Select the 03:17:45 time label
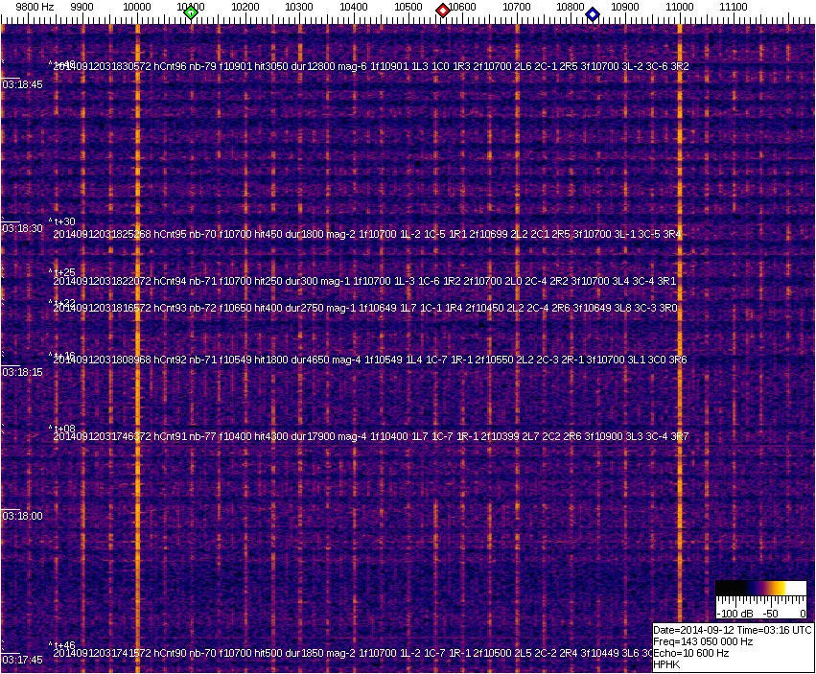Image resolution: width=816 pixels, height=674 pixels. tap(22, 660)
